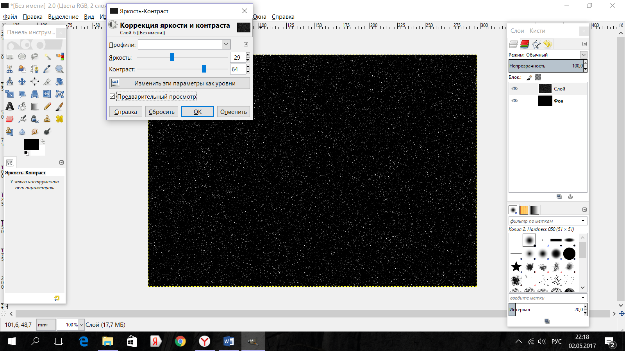Open Layers dock tab configuration arrow
This screenshot has width=625, height=351.
pos(584,44)
